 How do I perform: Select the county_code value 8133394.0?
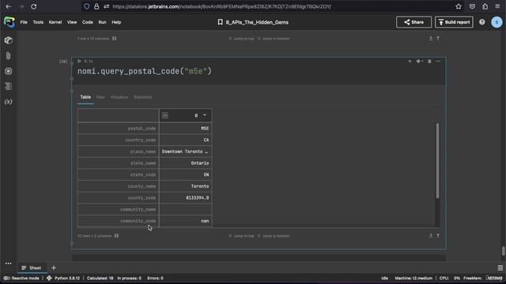point(185,198)
